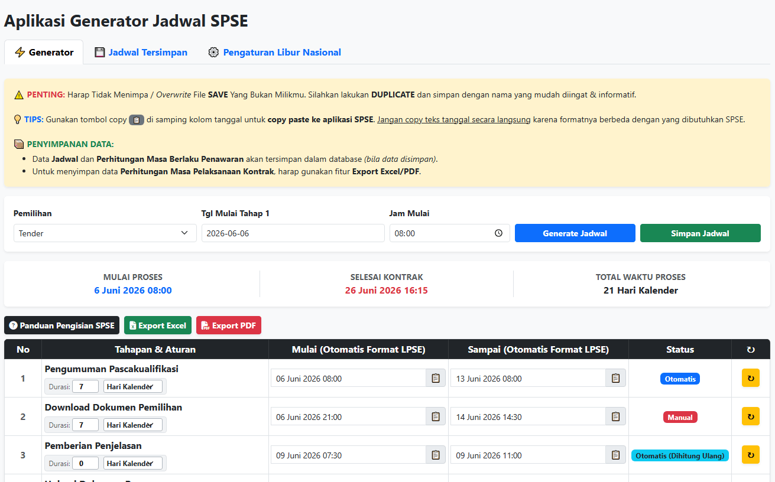Open the Pengaturan Libur Nasional tab
Screen dimensions: 775x482
tap(275, 52)
